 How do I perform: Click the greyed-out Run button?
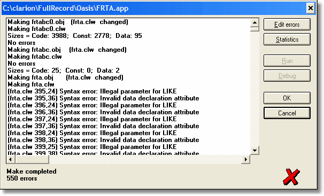pos(287,61)
